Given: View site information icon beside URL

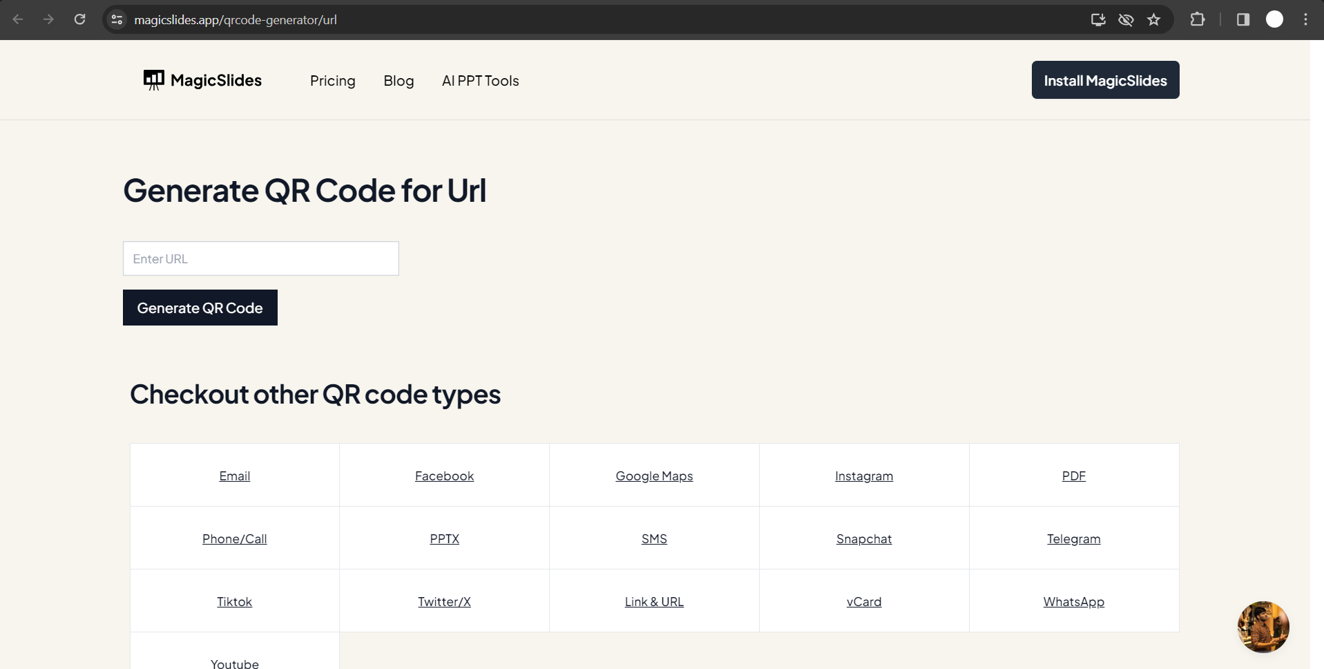Looking at the screenshot, I should tap(117, 19).
